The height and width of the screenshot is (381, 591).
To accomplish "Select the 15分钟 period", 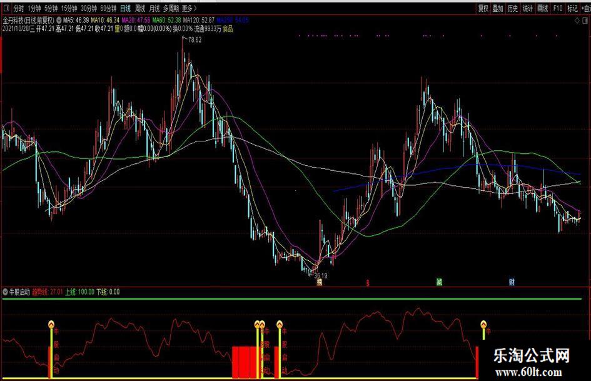I will click(x=69, y=8).
